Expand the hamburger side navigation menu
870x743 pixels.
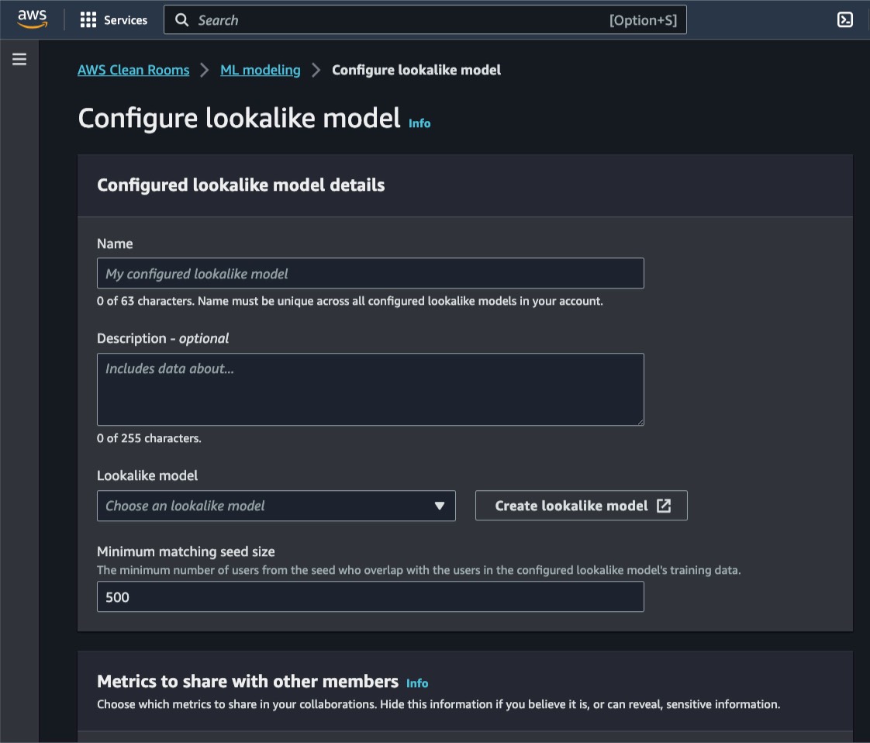point(19,59)
